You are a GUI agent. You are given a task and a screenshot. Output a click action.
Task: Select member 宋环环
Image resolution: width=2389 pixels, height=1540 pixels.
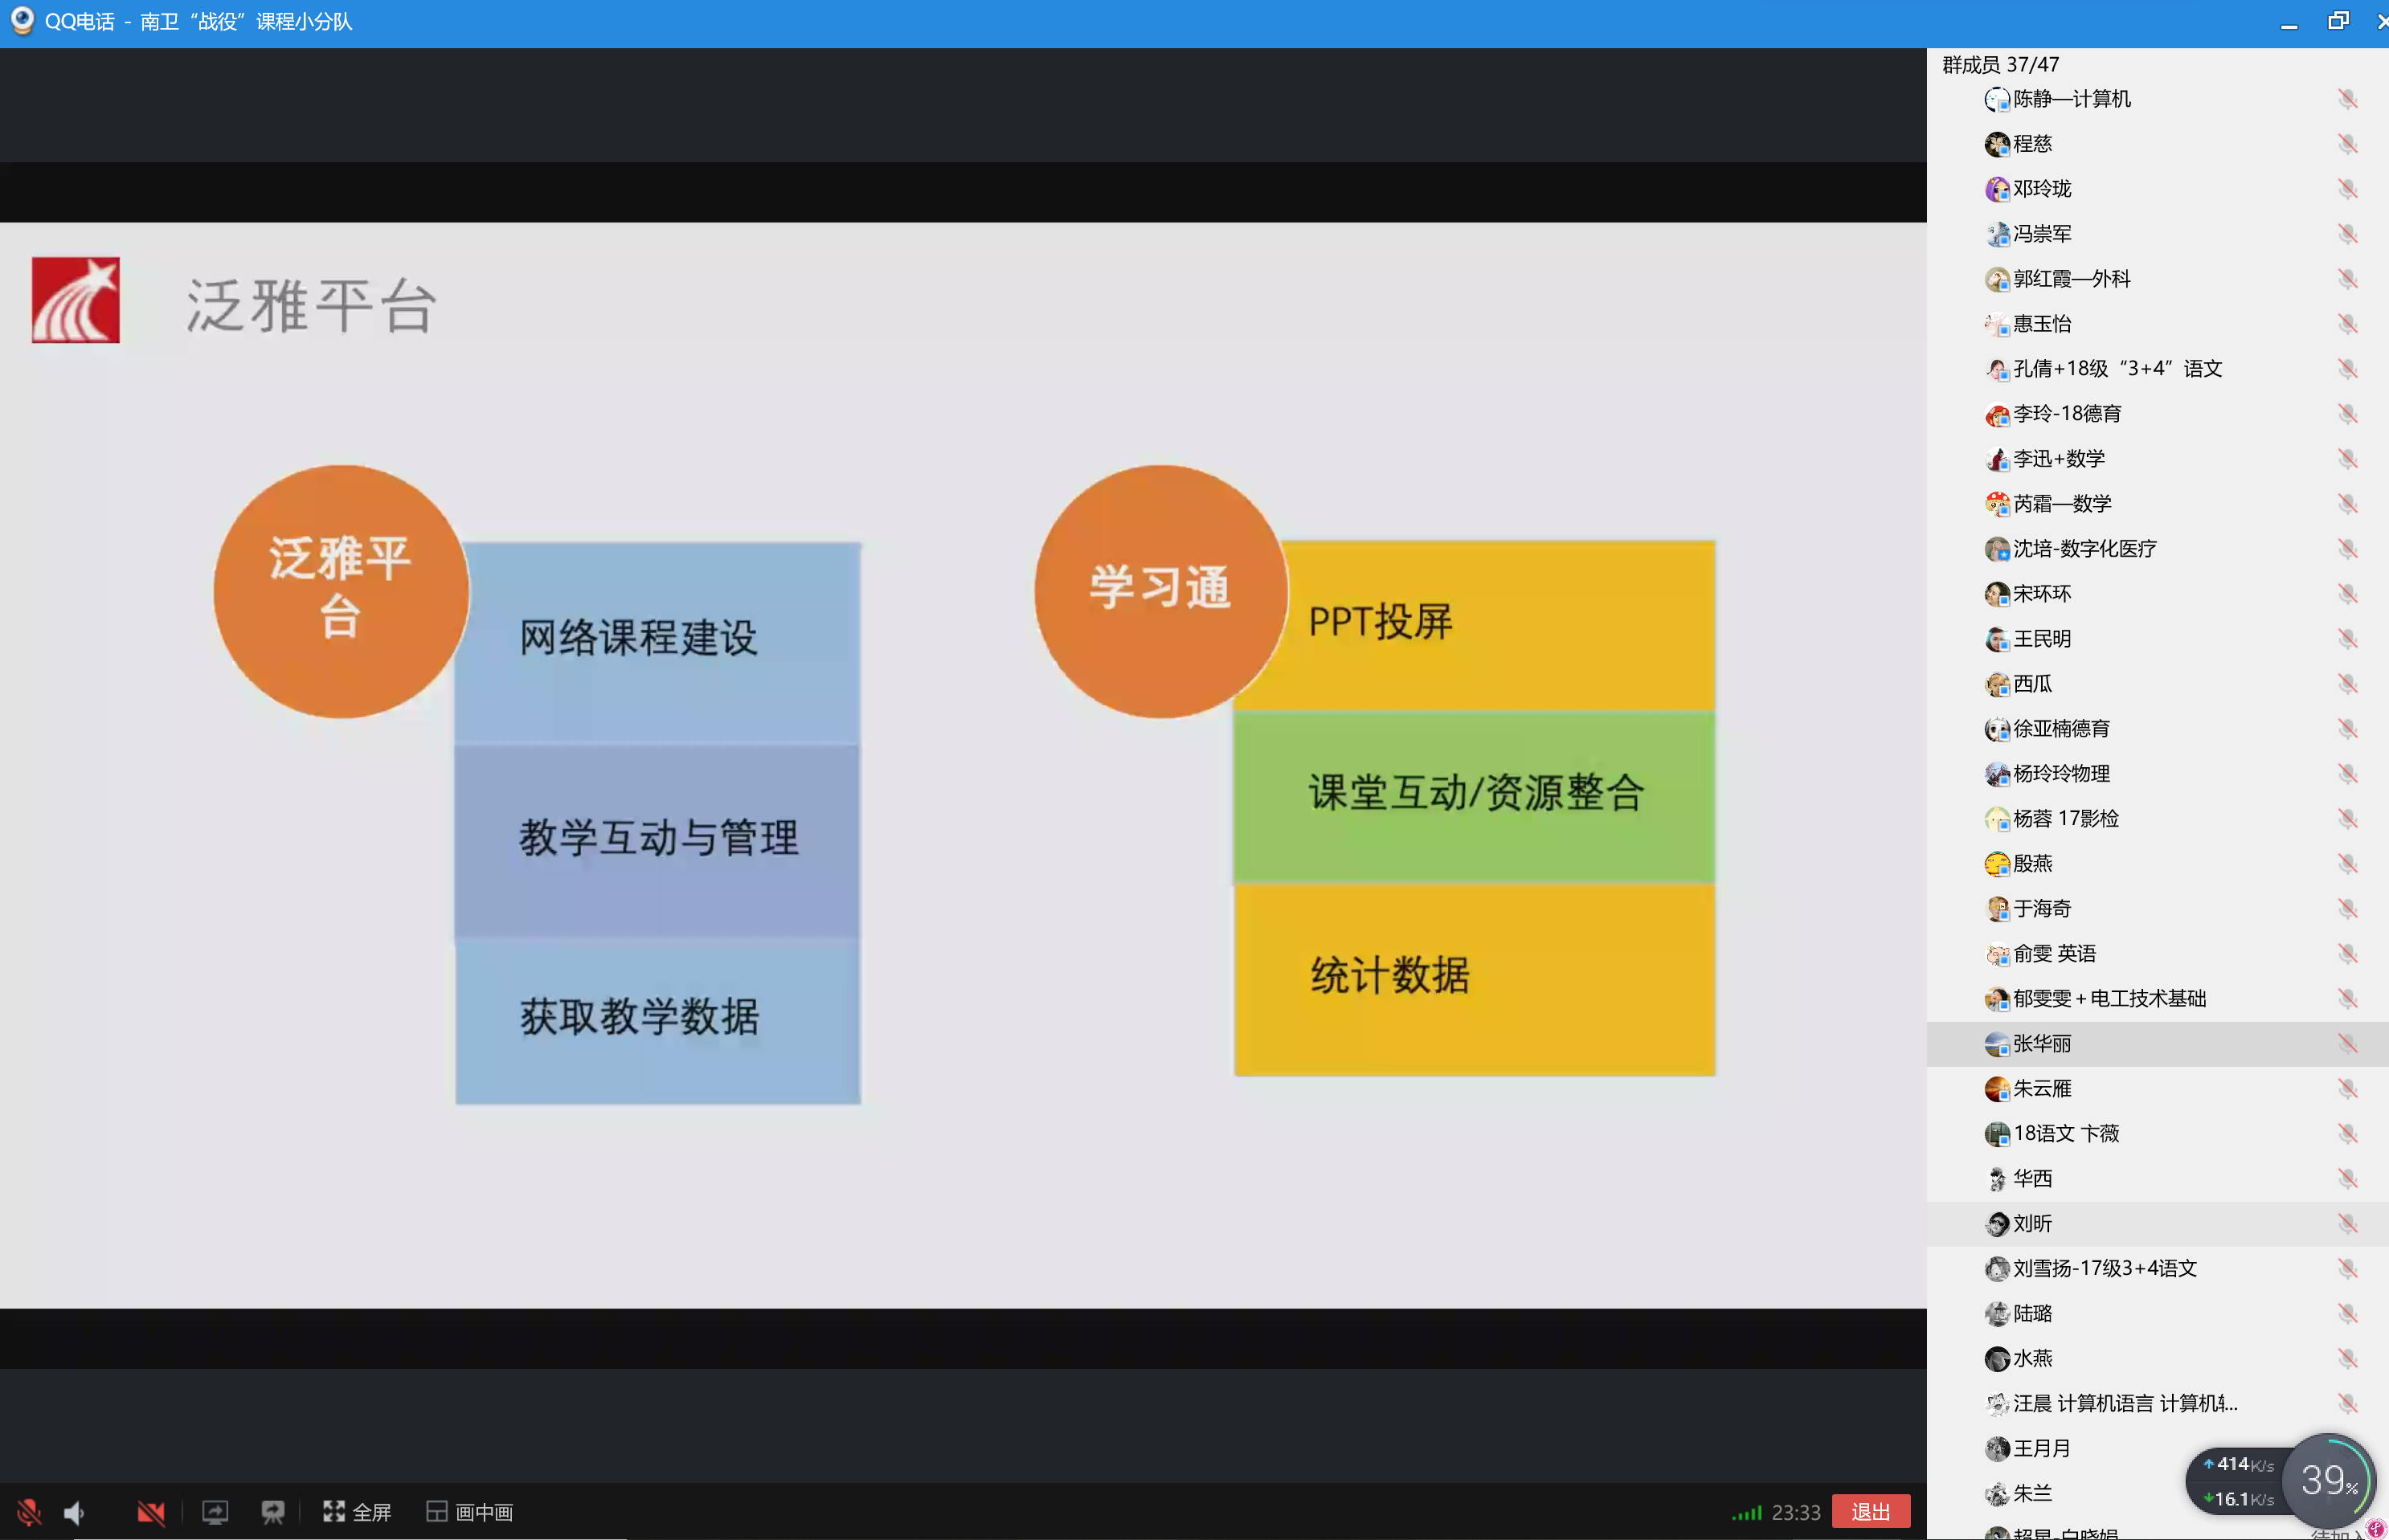(x=2157, y=594)
